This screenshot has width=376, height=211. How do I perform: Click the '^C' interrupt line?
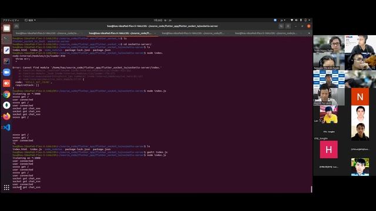(x=14, y=144)
